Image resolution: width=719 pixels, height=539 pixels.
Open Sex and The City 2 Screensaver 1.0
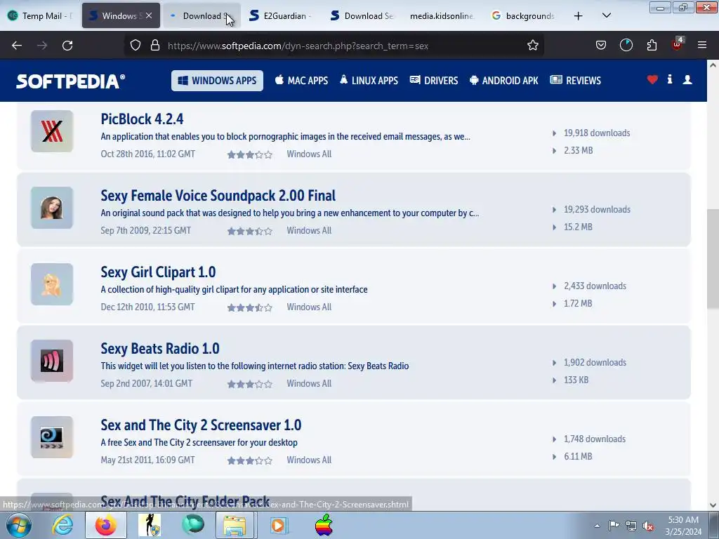[x=201, y=425]
